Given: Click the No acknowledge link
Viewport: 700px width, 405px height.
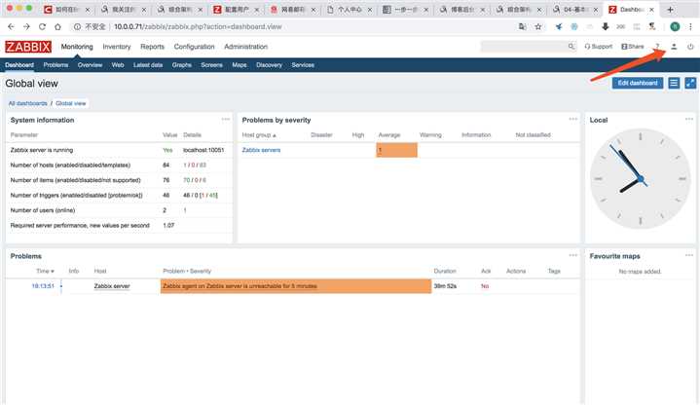Looking at the screenshot, I should point(485,286).
